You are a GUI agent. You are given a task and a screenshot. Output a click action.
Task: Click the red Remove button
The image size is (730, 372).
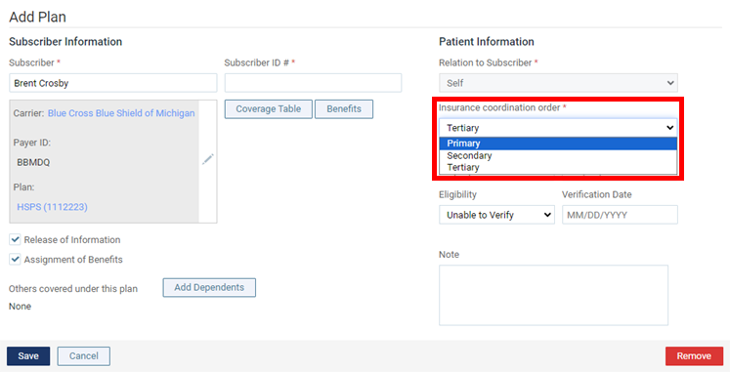click(694, 356)
